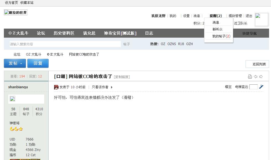The image size is (271, 160).
Task: Click 只看该作者 filter link
Action: pyautogui.click(x=100, y=87)
